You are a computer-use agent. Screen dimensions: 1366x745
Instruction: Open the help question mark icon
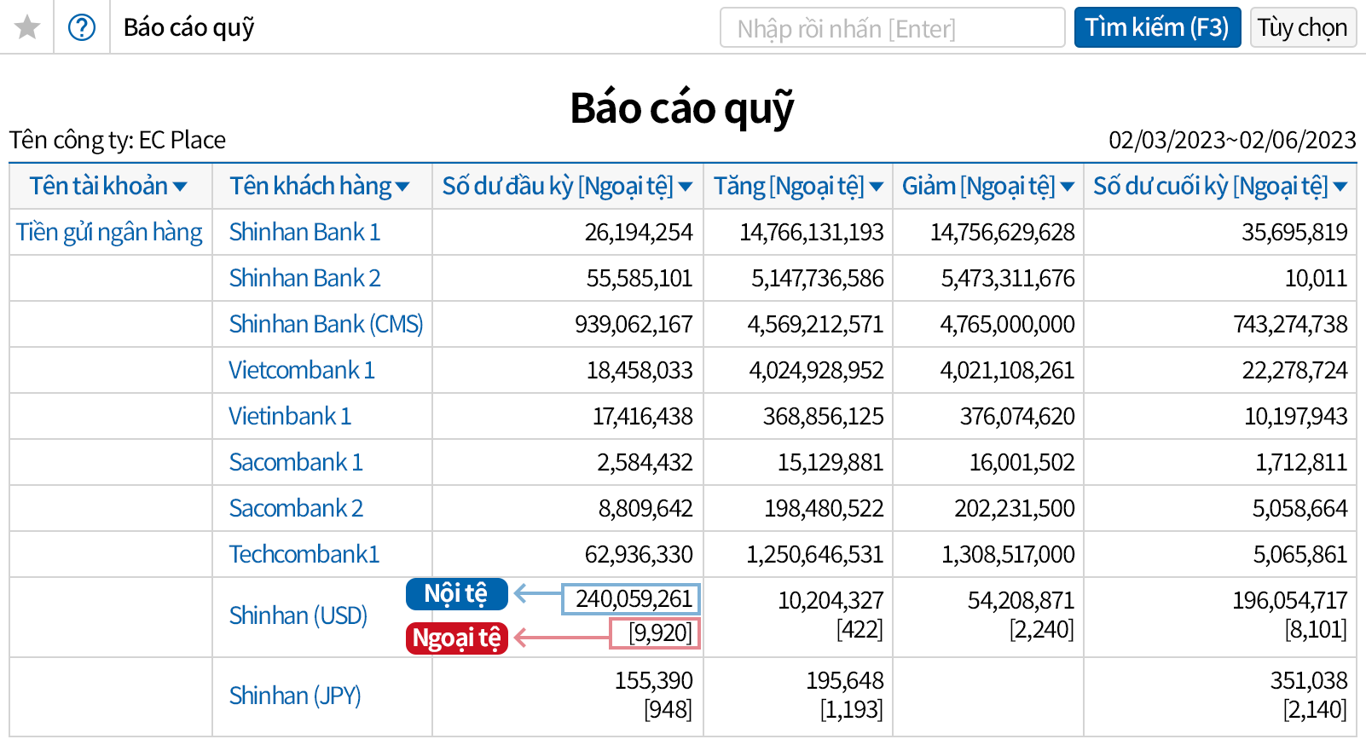coord(82,27)
